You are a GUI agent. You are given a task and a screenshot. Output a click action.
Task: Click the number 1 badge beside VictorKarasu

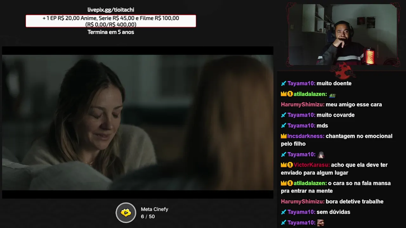pos(290,165)
